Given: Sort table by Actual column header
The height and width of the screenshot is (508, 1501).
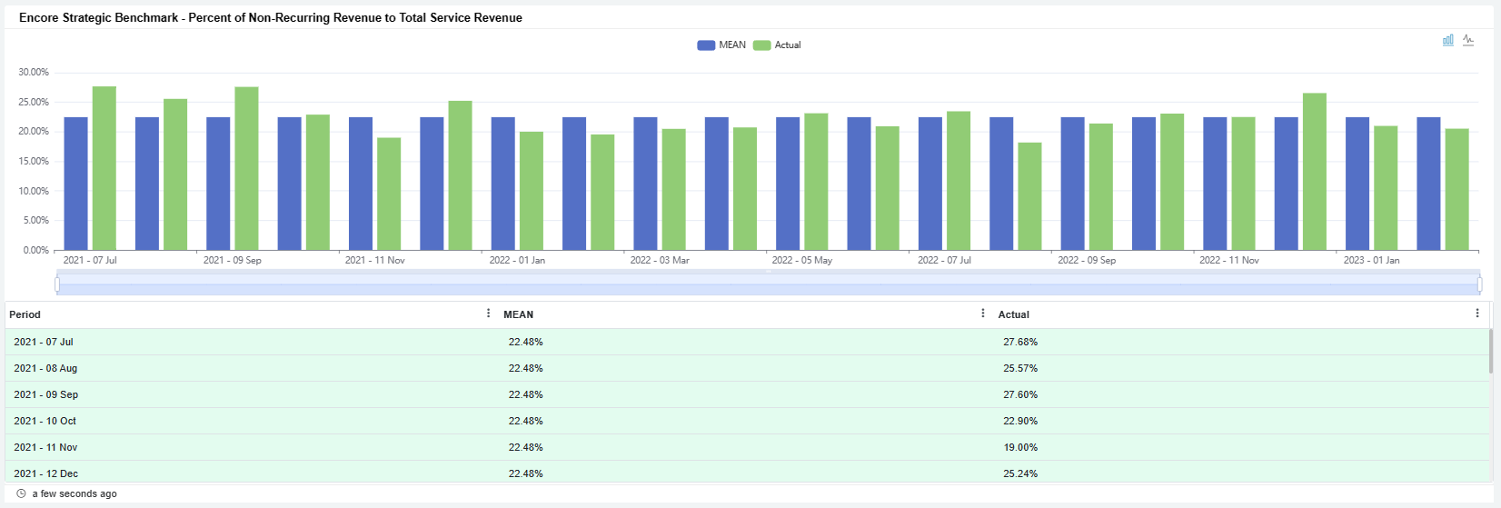Looking at the screenshot, I should [1013, 314].
